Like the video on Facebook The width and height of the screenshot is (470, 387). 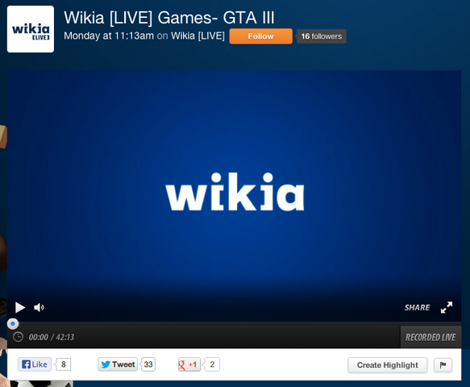[x=35, y=364]
